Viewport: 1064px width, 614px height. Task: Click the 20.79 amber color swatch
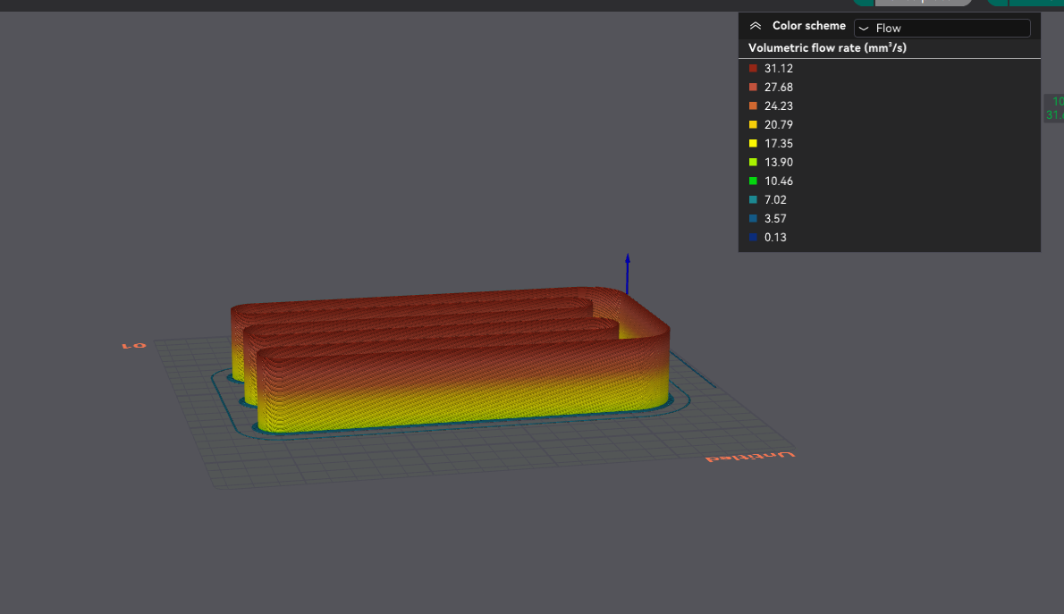(753, 125)
